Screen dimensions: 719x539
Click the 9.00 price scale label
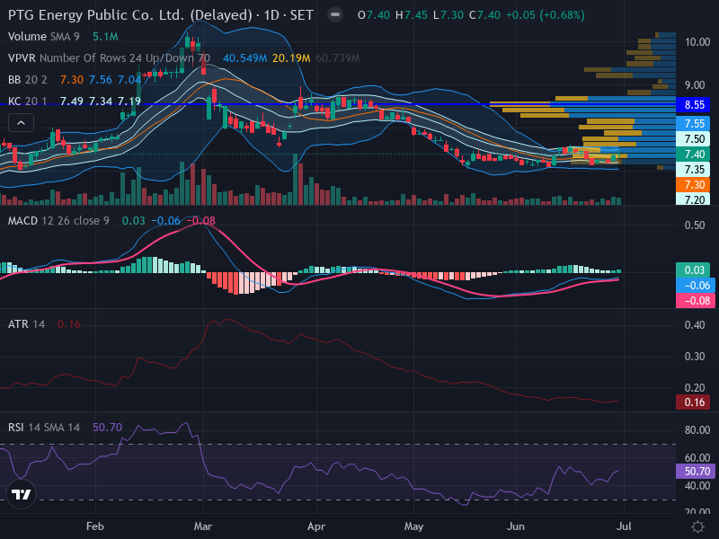tap(695, 85)
